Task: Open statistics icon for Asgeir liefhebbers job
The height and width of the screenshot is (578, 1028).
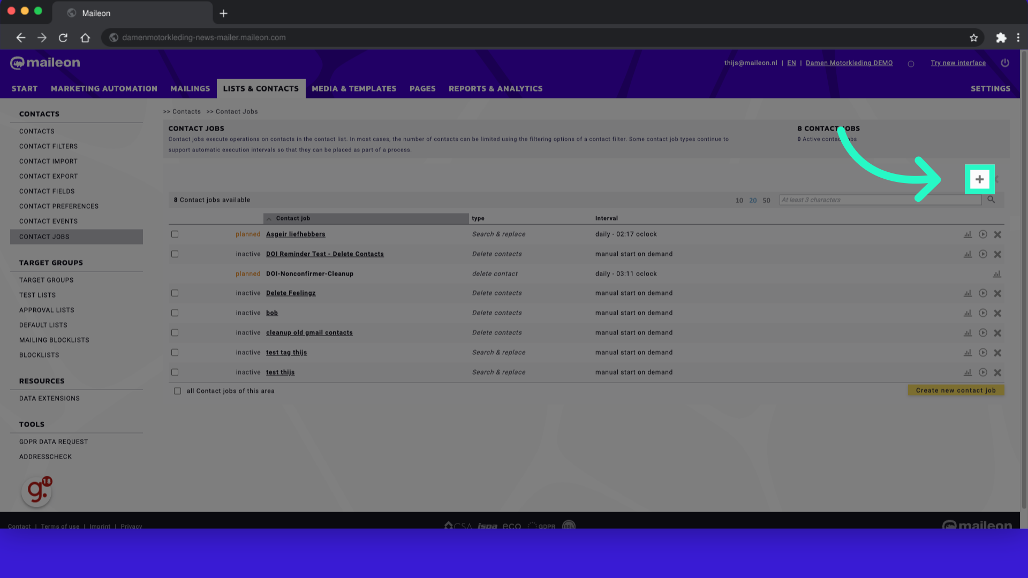Action: 967,234
